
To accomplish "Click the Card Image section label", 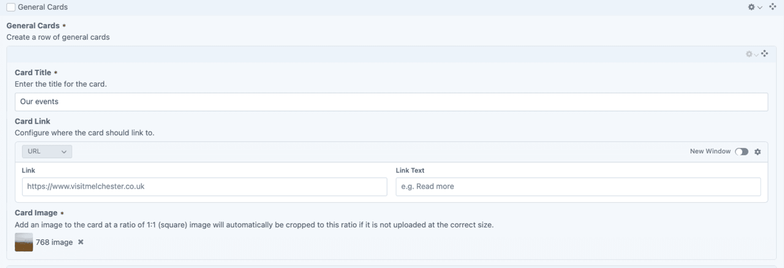I will (36, 213).
